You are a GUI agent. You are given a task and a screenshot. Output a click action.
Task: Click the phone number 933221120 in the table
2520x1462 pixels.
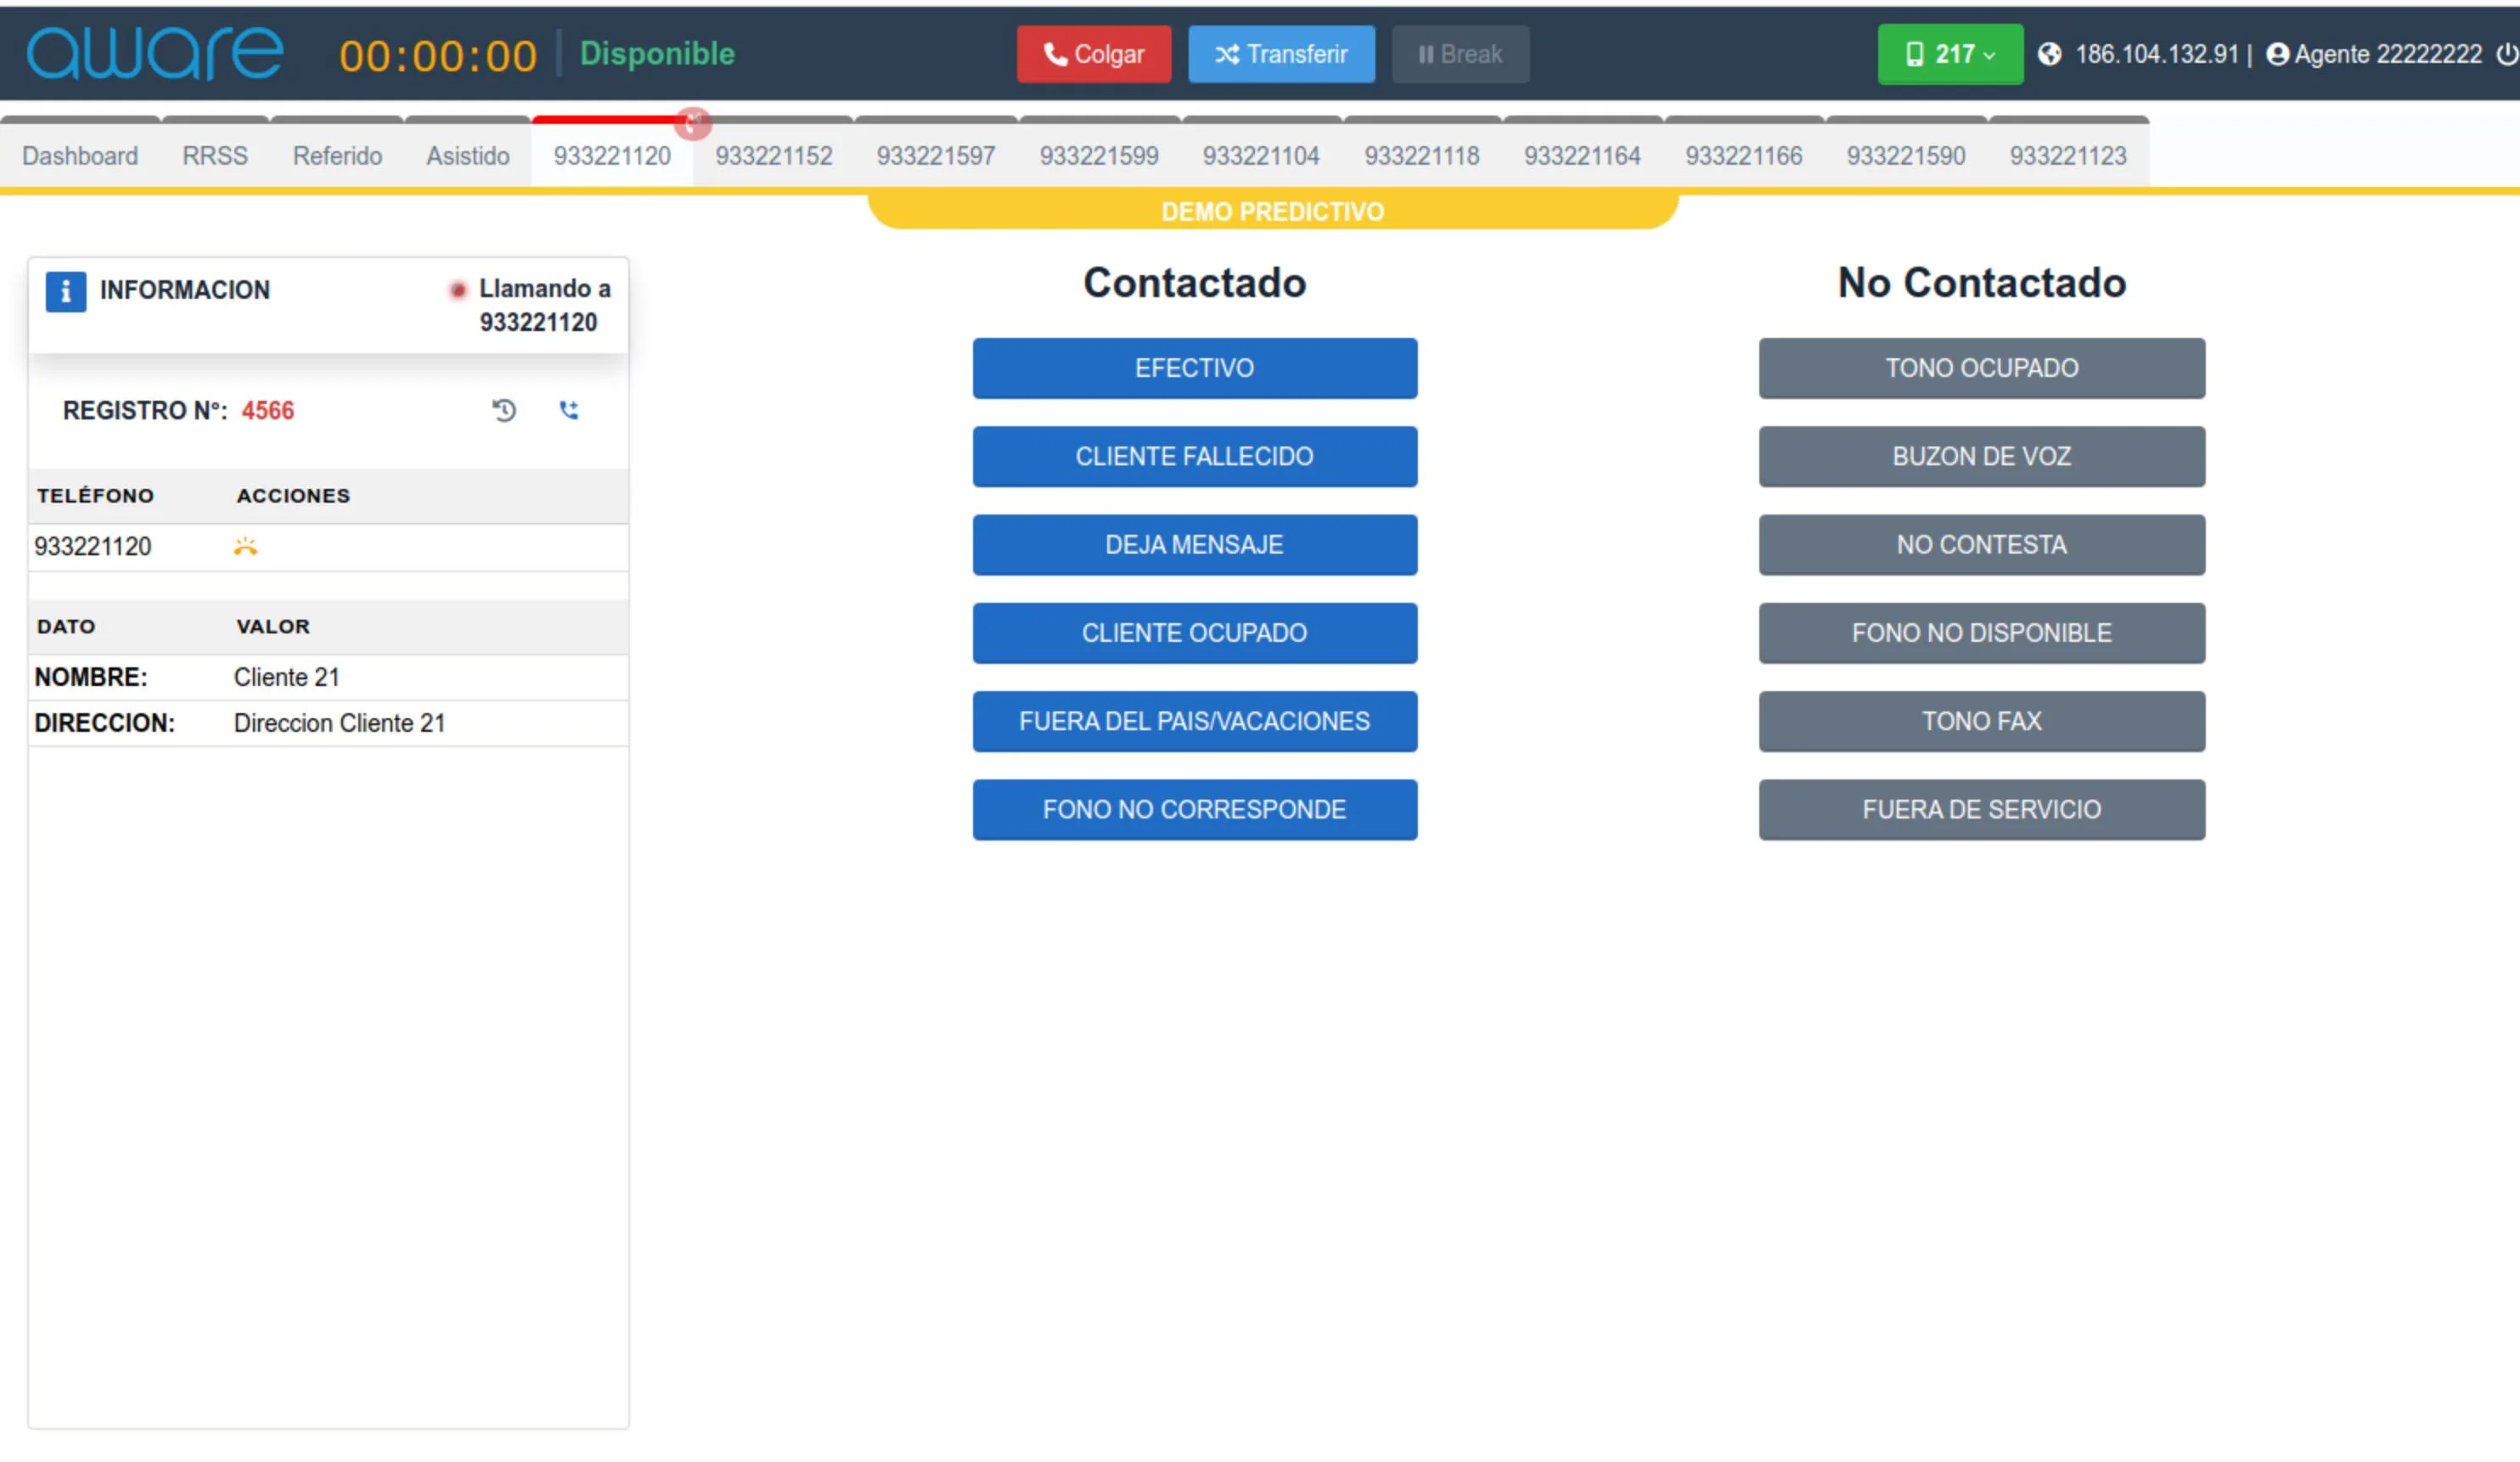(x=95, y=546)
